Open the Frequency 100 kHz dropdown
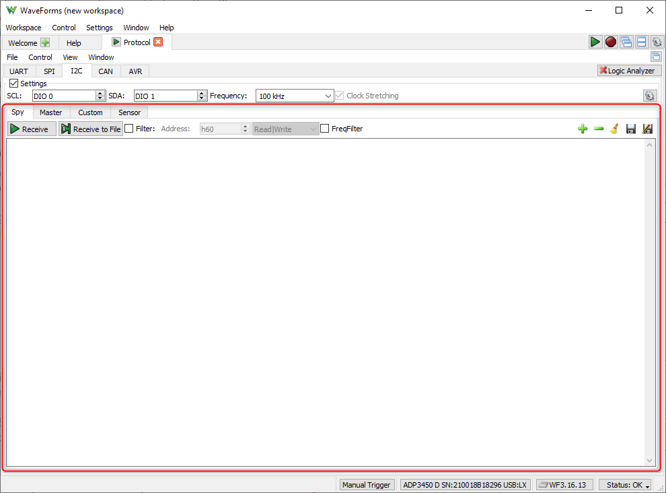 (x=295, y=96)
